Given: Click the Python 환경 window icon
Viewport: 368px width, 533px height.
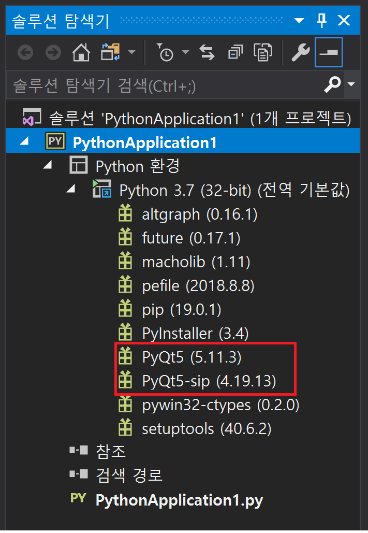Looking at the screenshot, I should coord(79,165).
